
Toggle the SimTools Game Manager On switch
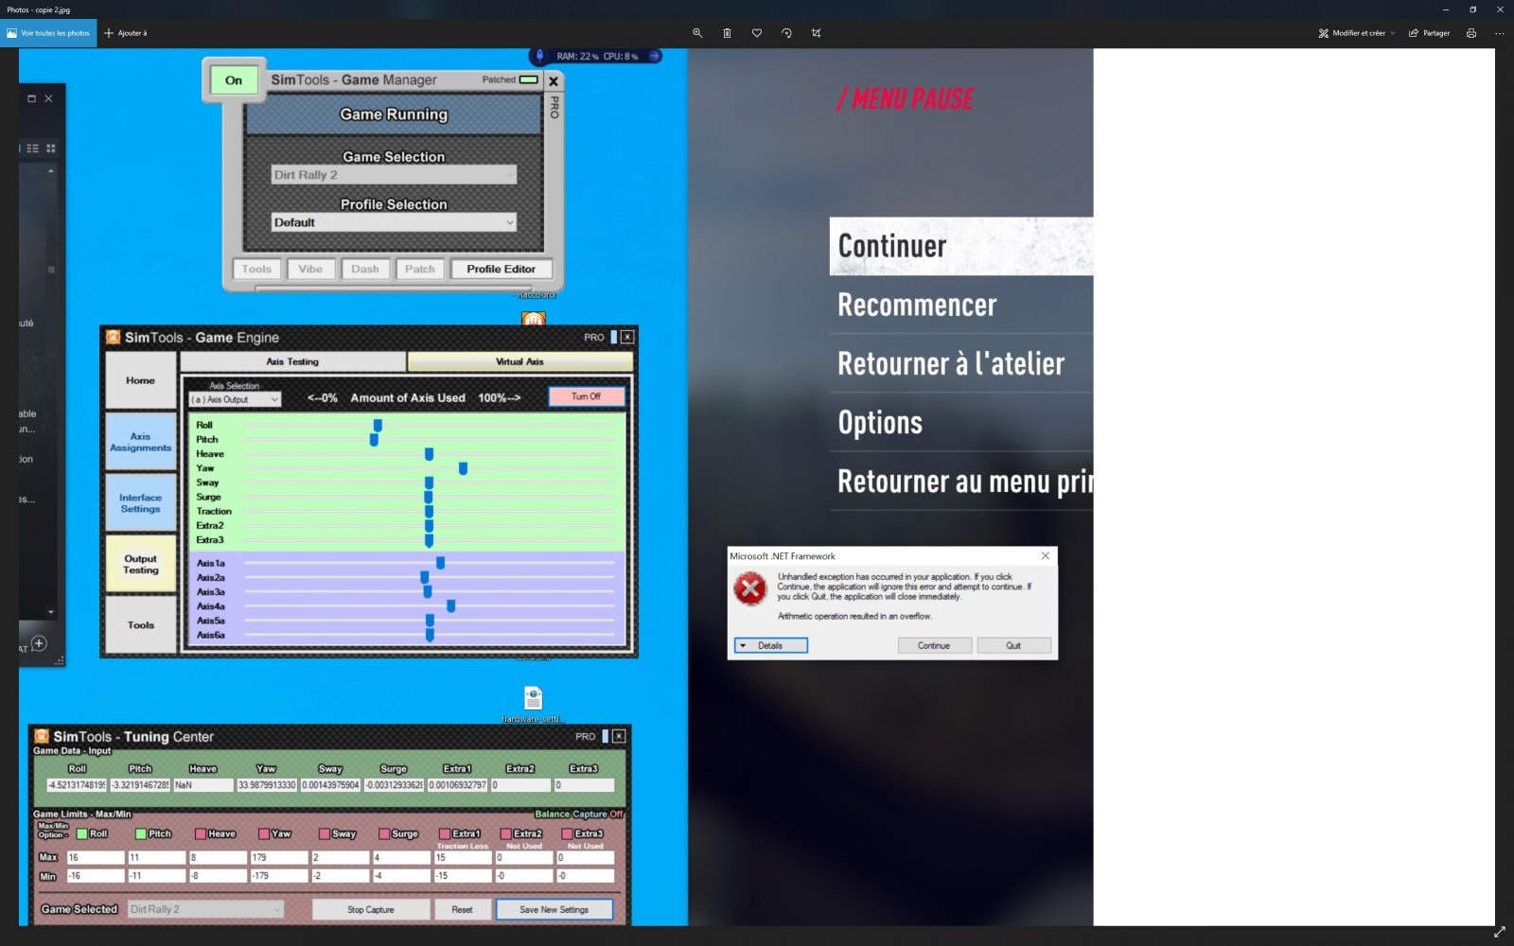[x=234, y=80]
